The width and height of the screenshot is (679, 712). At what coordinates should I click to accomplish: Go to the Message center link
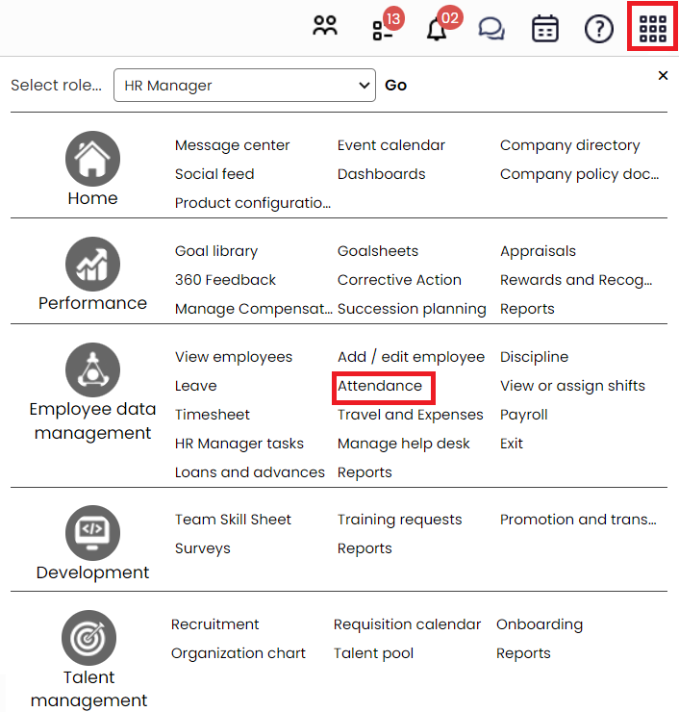coord(232,145)
